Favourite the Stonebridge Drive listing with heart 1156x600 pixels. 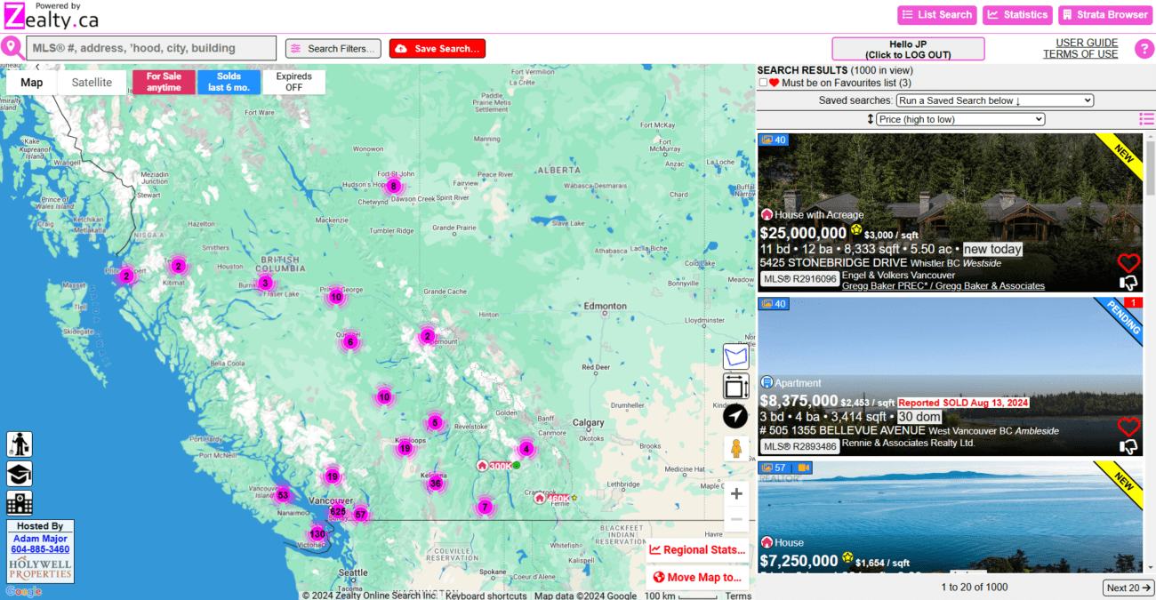[1128, 263]
